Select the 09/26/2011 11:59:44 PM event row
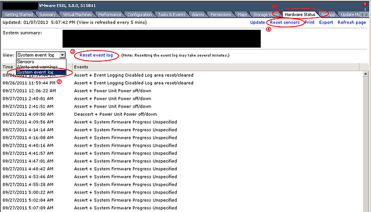Screen dimensions: 371x212 [182, 83]
